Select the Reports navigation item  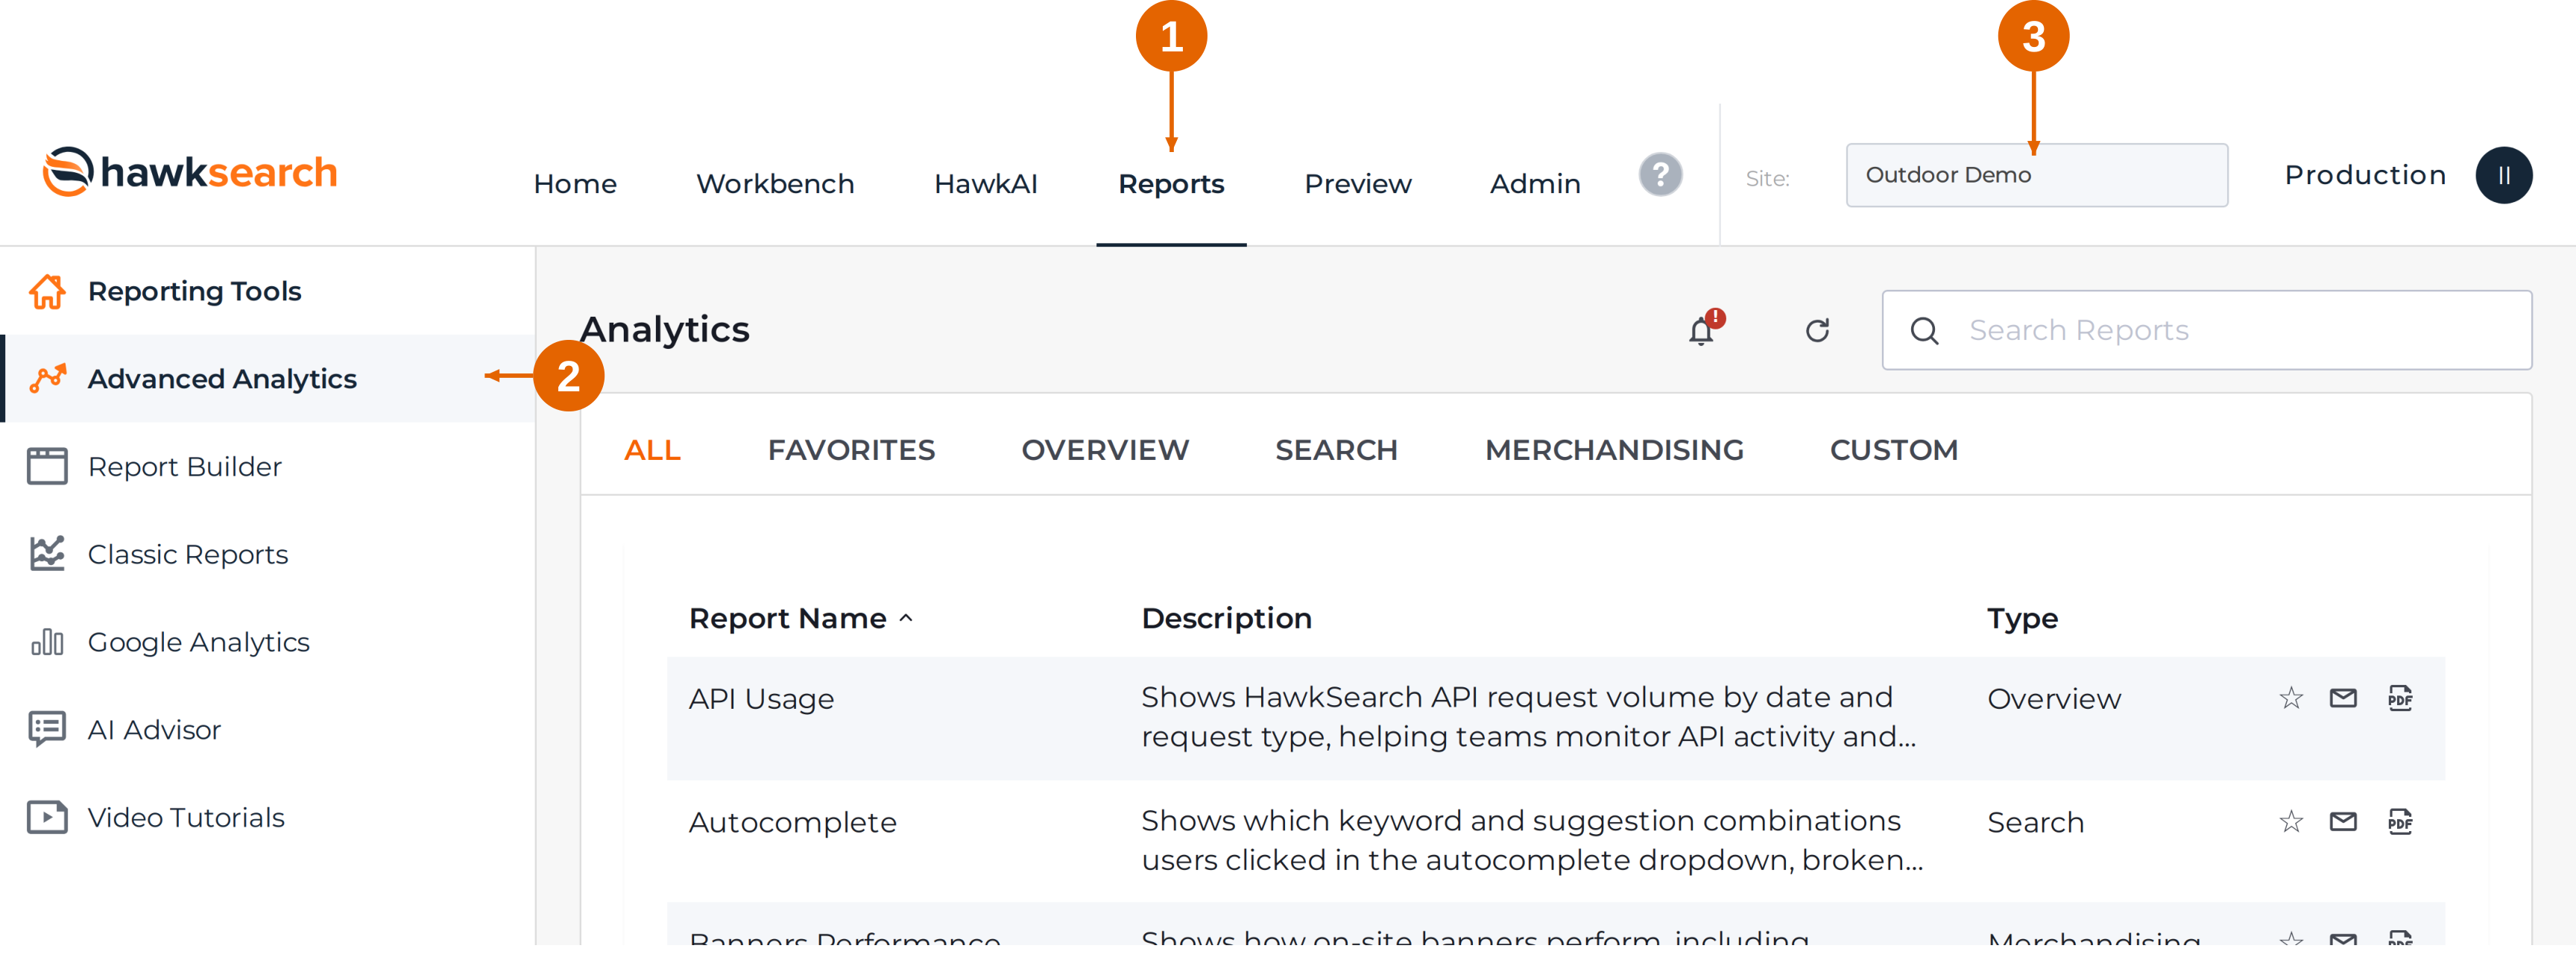1171,184
